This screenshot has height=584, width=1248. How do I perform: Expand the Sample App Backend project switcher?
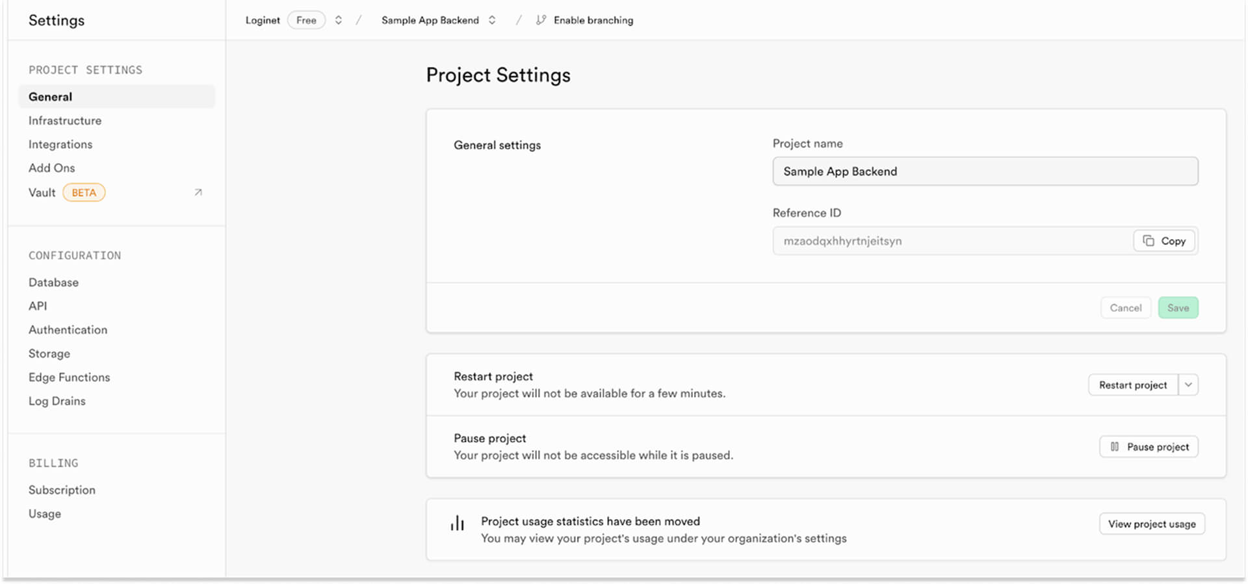click(492, 20)
